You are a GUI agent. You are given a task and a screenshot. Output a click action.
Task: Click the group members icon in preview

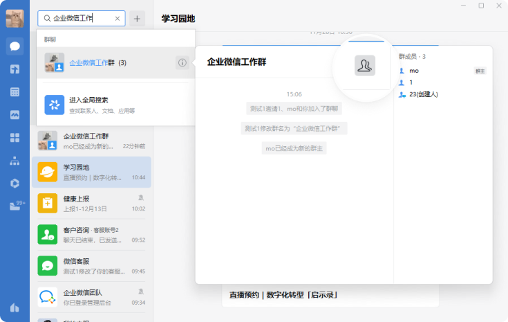[x=365, y=66]
